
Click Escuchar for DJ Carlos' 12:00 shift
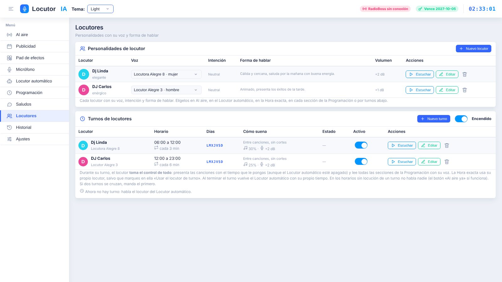(402, 162)
